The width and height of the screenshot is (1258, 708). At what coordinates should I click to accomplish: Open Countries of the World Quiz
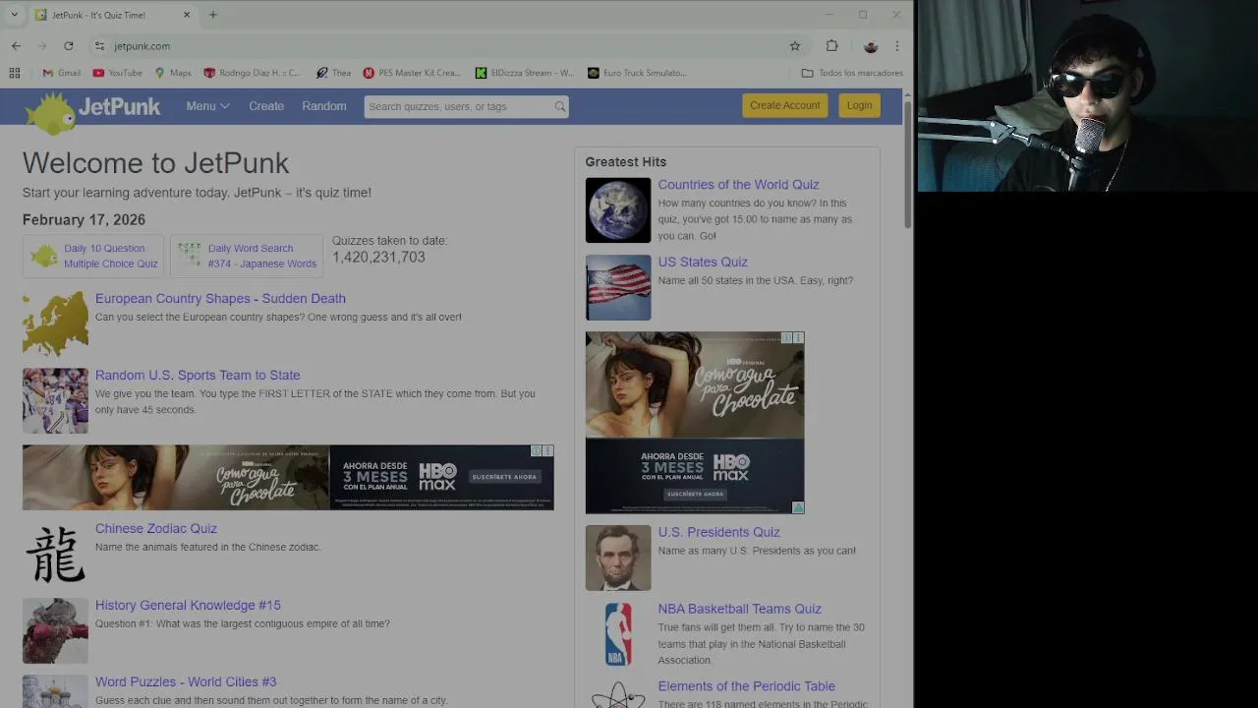click(x=738, y=184)
